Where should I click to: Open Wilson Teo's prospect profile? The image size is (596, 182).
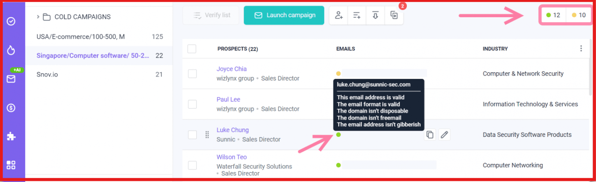(x=232, y=157)
